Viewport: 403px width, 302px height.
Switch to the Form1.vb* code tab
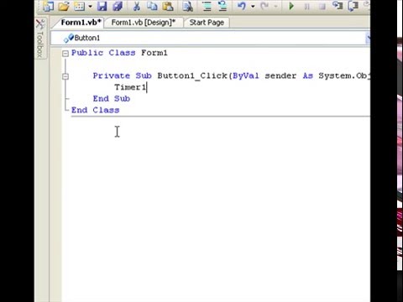click(x=81, y=23)
